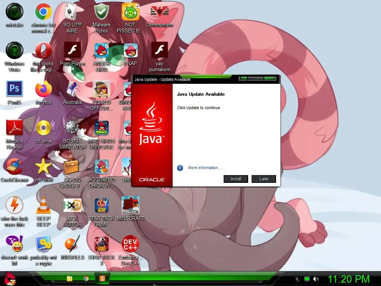Image resolution: width=381 pixels, height=286 pixels.
Task: Open the 'STAR TREK 3' icon
Action: (x=101, y=244)
